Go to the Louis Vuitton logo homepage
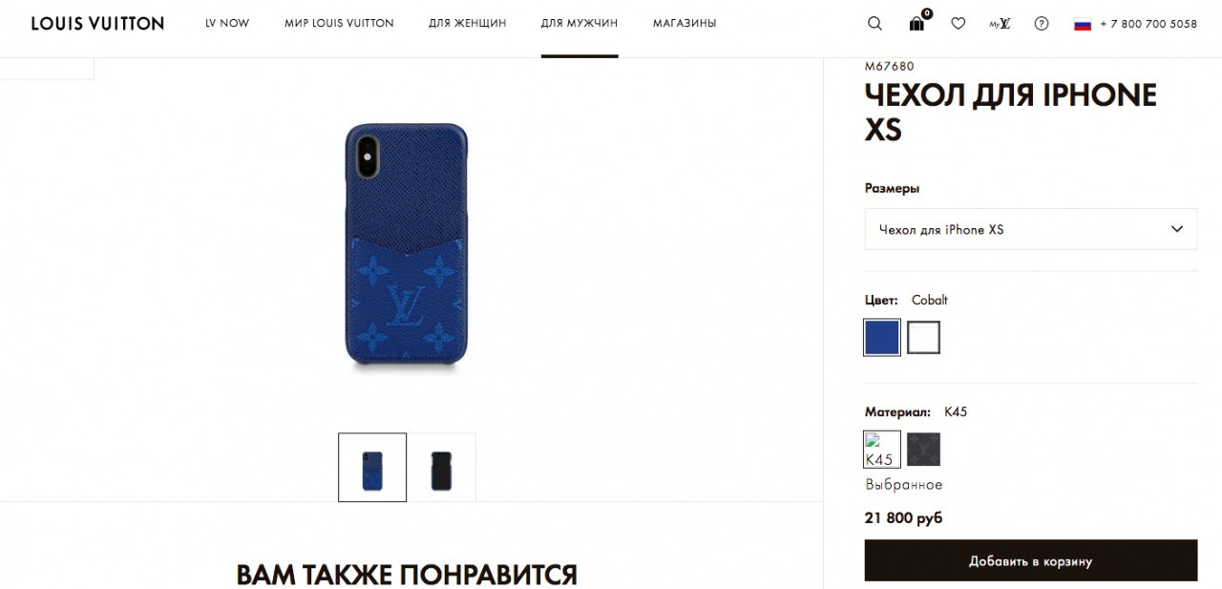The height and width of the screenshot is (589, 1222). (x=97, y=23)
